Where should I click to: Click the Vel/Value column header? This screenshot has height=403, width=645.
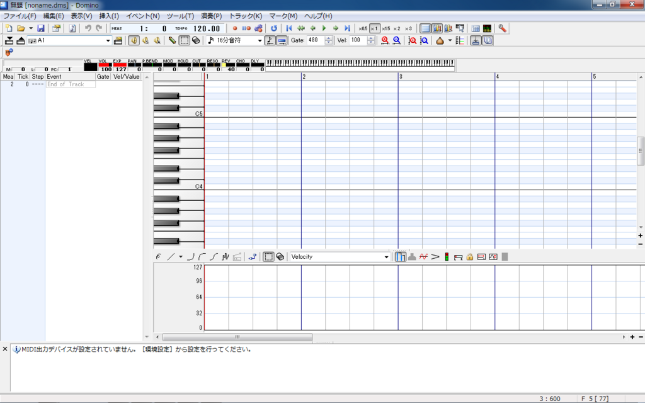pyautogui.click(x=126, y=76)
